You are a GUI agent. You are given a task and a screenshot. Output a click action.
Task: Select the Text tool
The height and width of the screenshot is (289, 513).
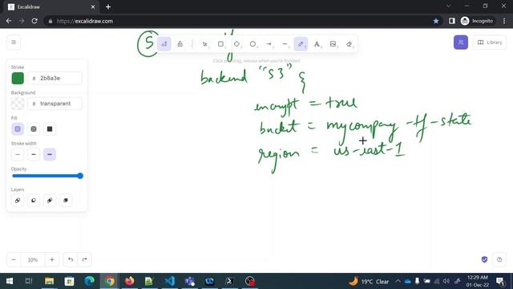[x=317, y=44]
